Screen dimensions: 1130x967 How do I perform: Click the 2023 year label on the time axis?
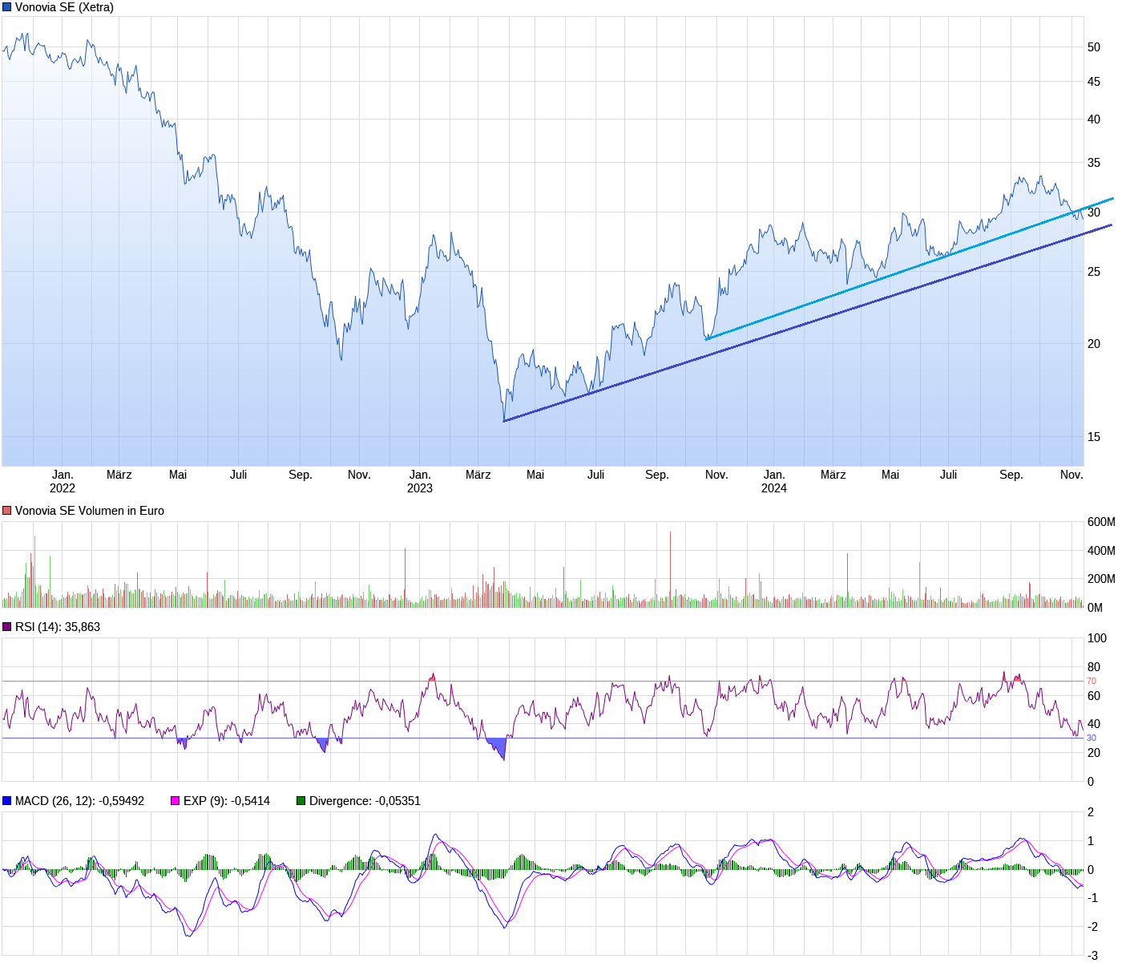tap(420, 488)
